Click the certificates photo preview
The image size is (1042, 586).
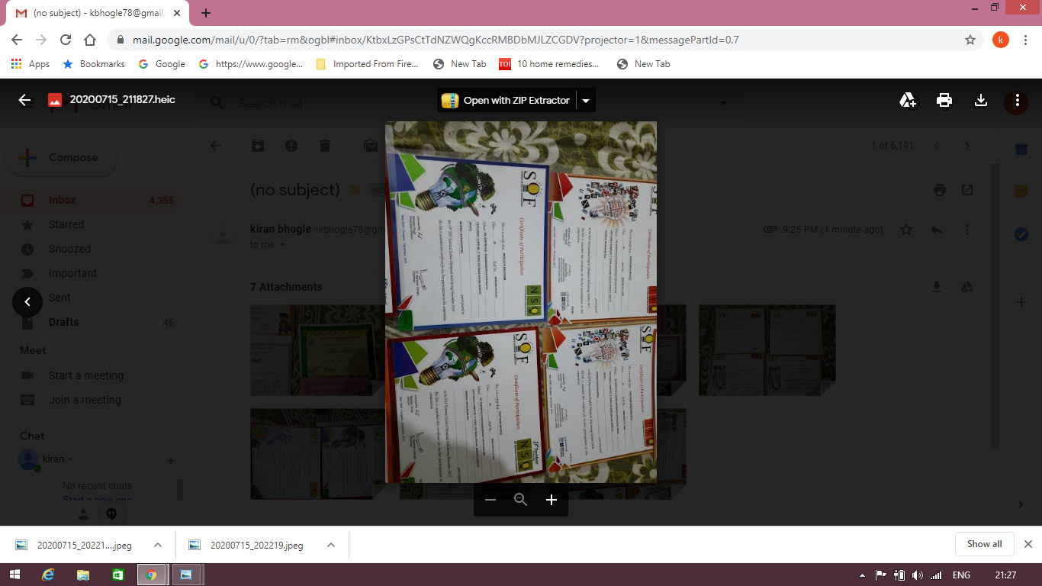coord(521,302)
